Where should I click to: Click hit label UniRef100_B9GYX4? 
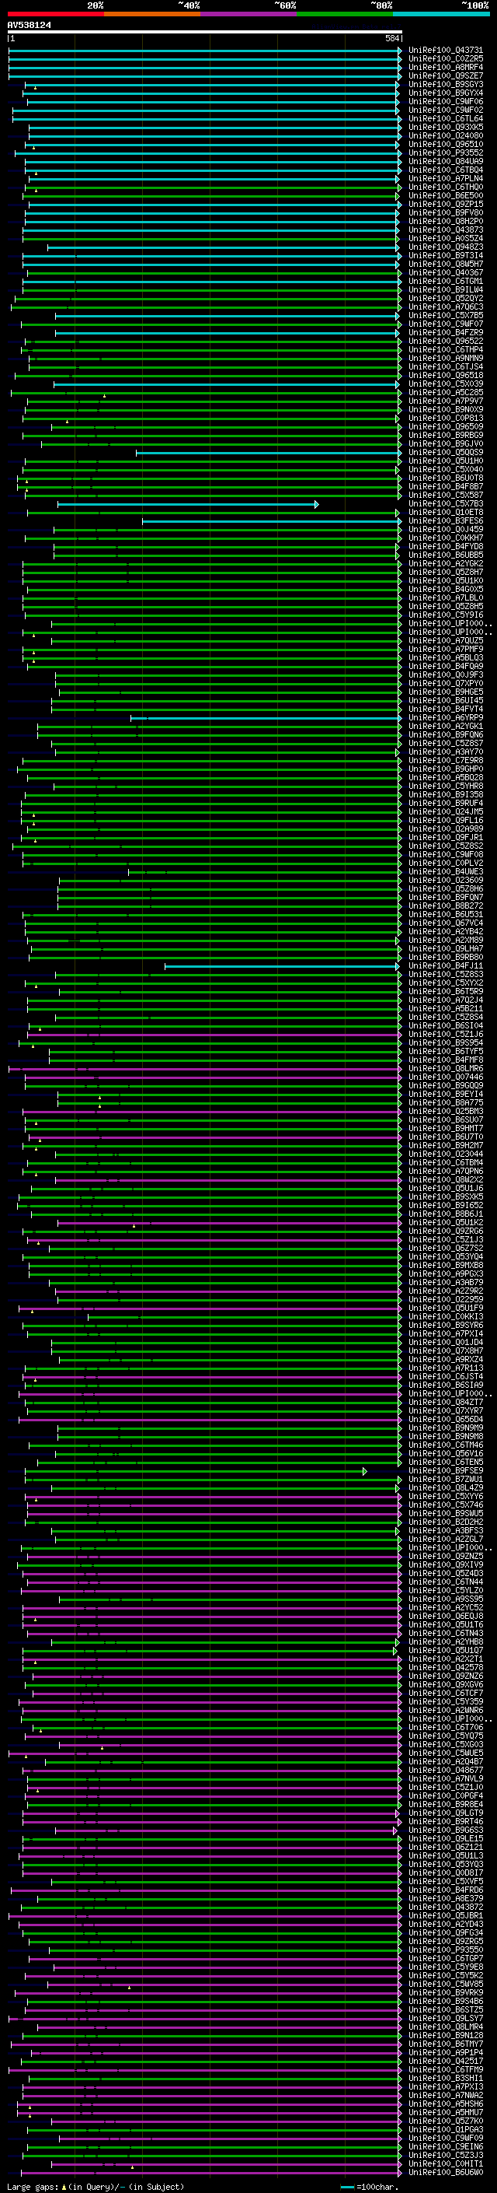click(445, 93)
